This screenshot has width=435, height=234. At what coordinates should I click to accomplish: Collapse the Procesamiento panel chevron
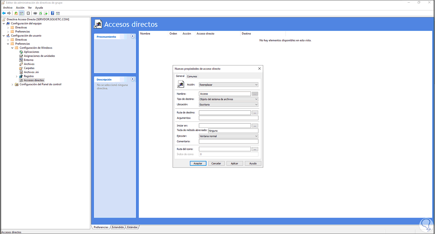pyautogui.click(x=133, y=36)
